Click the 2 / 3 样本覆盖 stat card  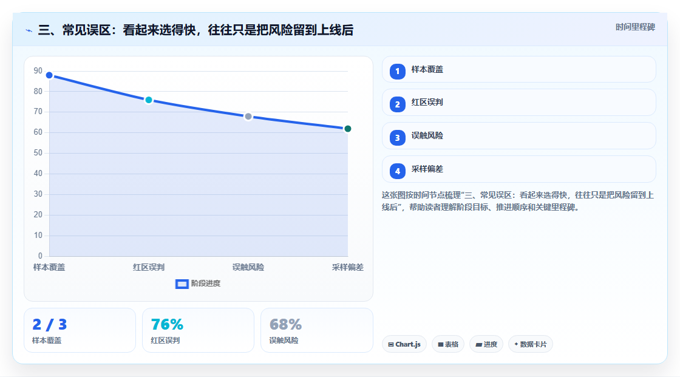80,331
